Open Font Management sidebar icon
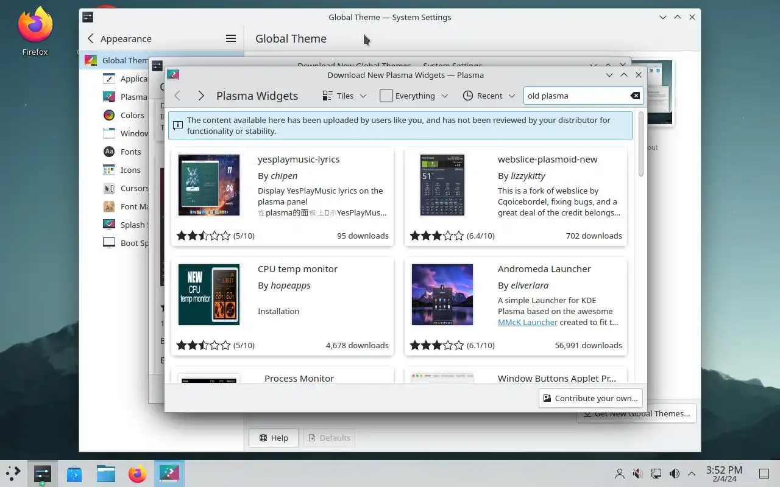The image size is (780, 487). point(109,206)
